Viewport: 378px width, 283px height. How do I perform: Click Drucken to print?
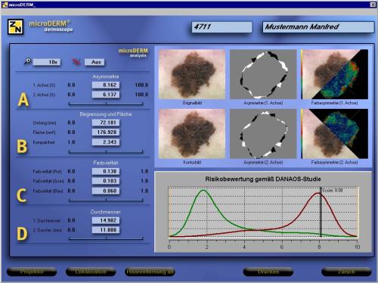pyautogui.click(x=268, y=272)
